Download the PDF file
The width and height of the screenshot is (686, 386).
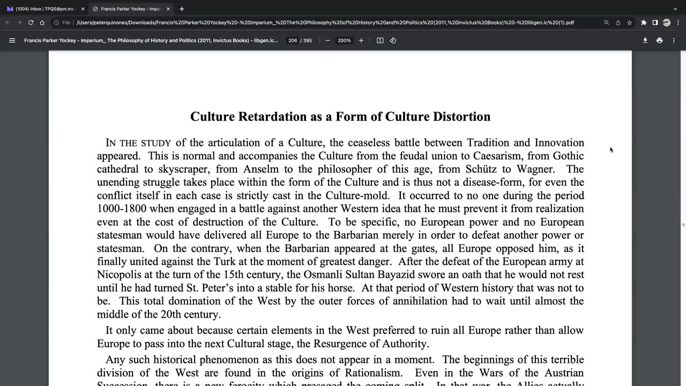(x=645, y=40)
